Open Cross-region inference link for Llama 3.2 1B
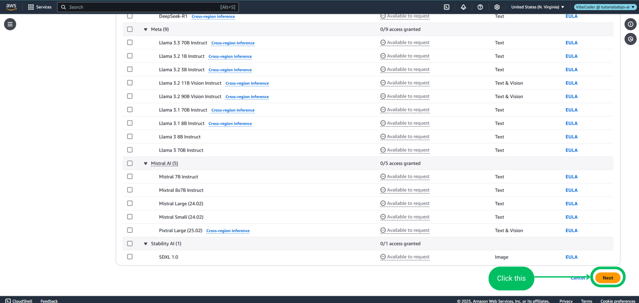 click(230, 57)
